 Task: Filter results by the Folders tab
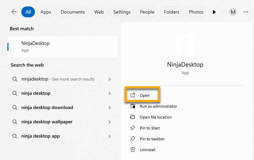pyautogui.click(x=171, y=12)
